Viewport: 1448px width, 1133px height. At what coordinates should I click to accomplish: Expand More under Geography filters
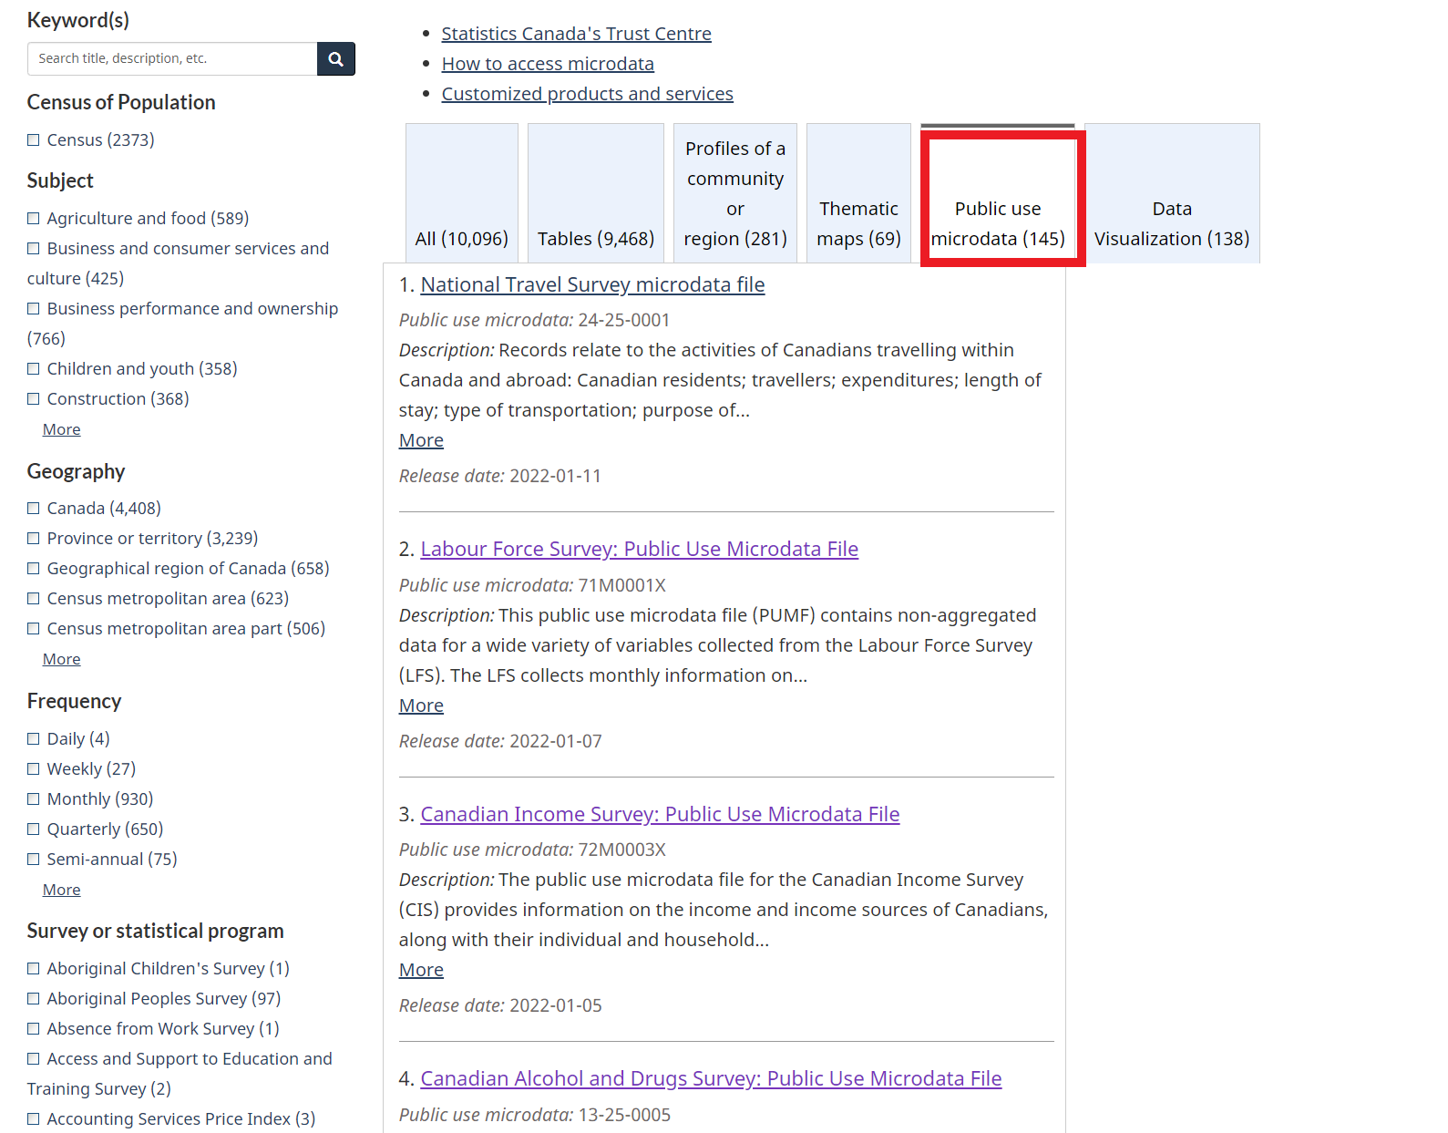[61, 659]
